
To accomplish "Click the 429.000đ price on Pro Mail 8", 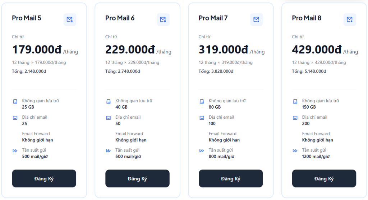I will point(317,49).
